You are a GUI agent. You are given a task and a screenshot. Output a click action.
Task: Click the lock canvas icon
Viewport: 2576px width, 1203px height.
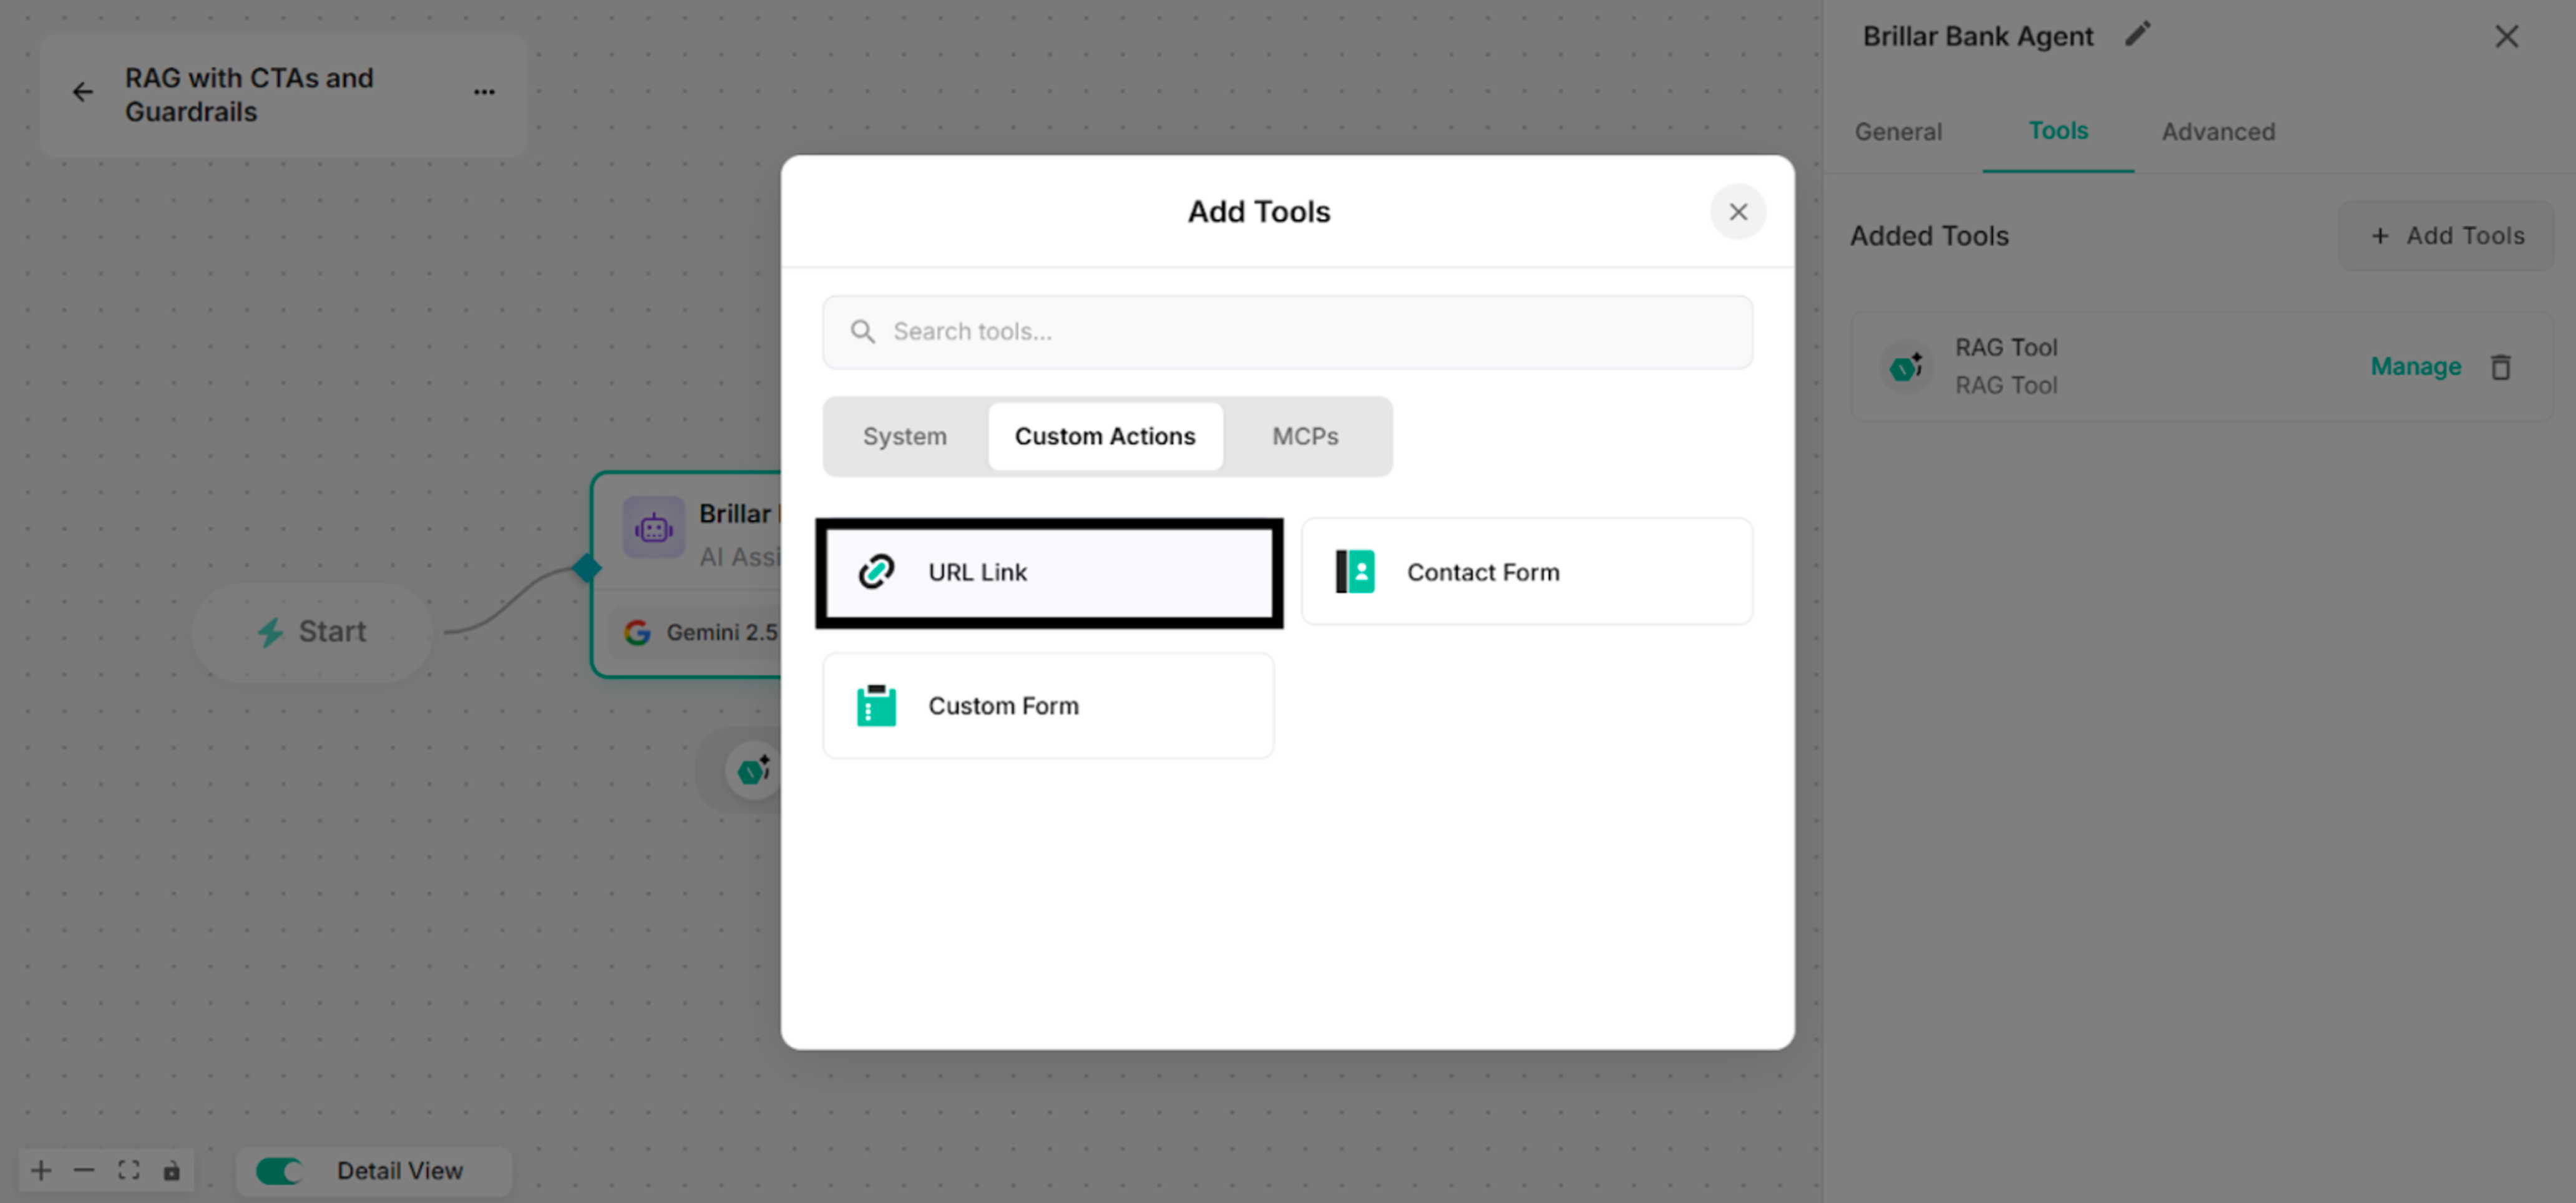(x=172, y=1169)
